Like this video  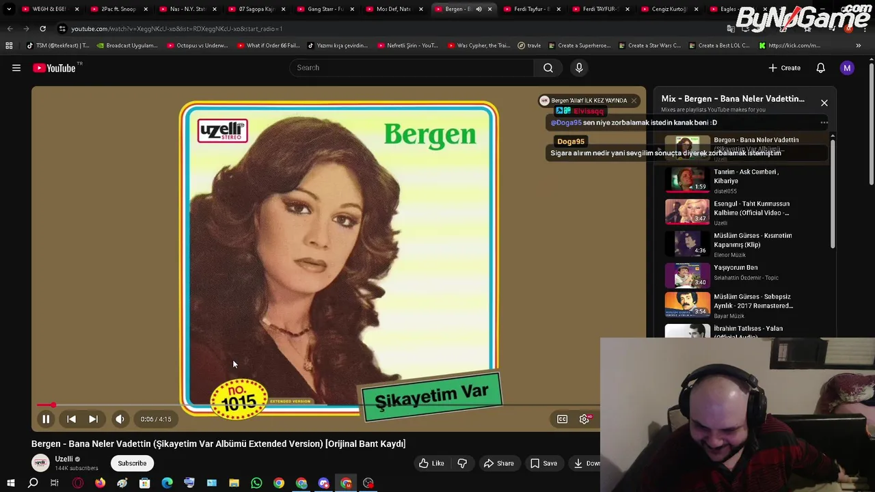pos(432,463)
